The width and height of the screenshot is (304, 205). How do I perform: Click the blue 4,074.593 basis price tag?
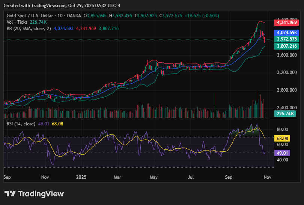click(287, 33)
